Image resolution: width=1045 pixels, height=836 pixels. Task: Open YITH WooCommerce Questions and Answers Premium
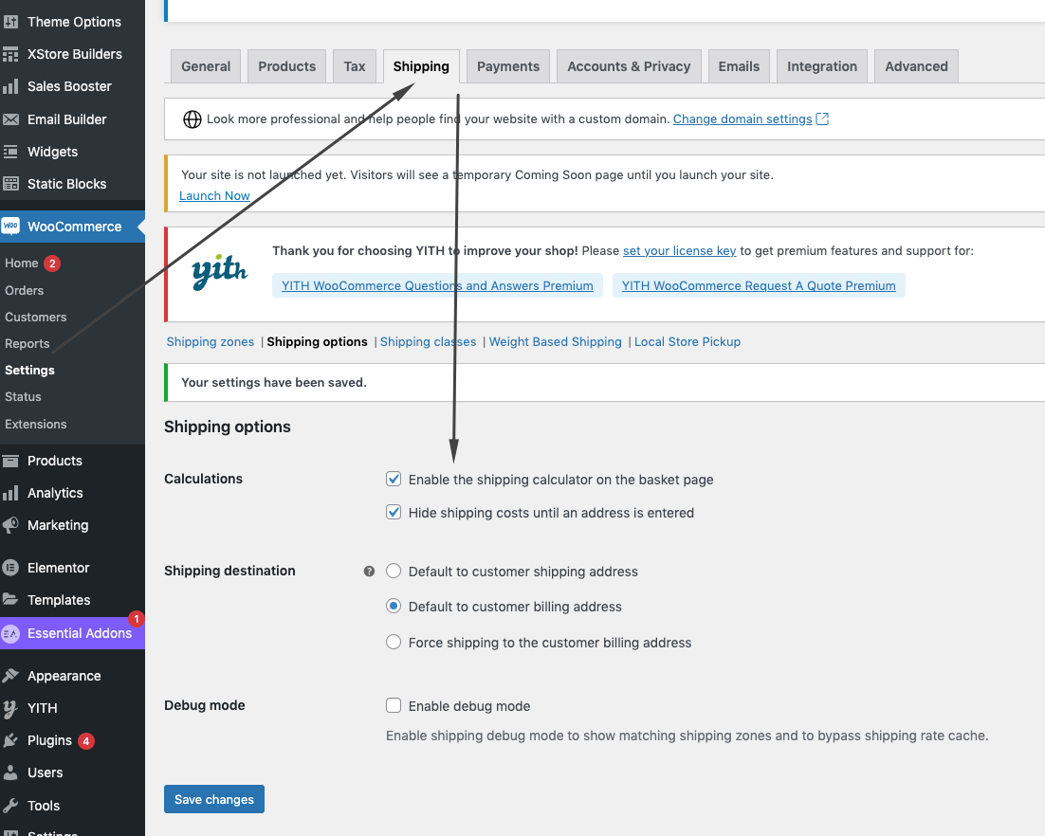(437, 285)
